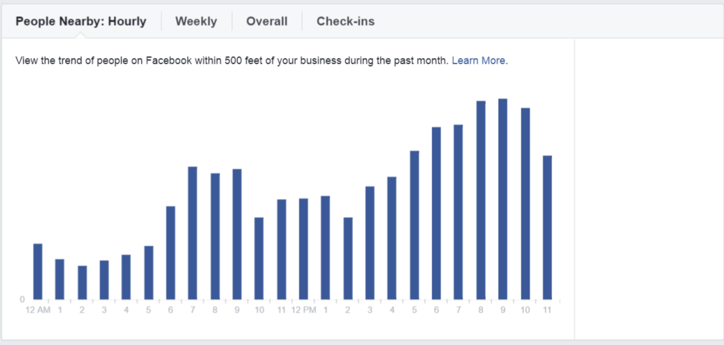Click the 12 PM bar
This screenshot has height=345, width=724.
303,249
